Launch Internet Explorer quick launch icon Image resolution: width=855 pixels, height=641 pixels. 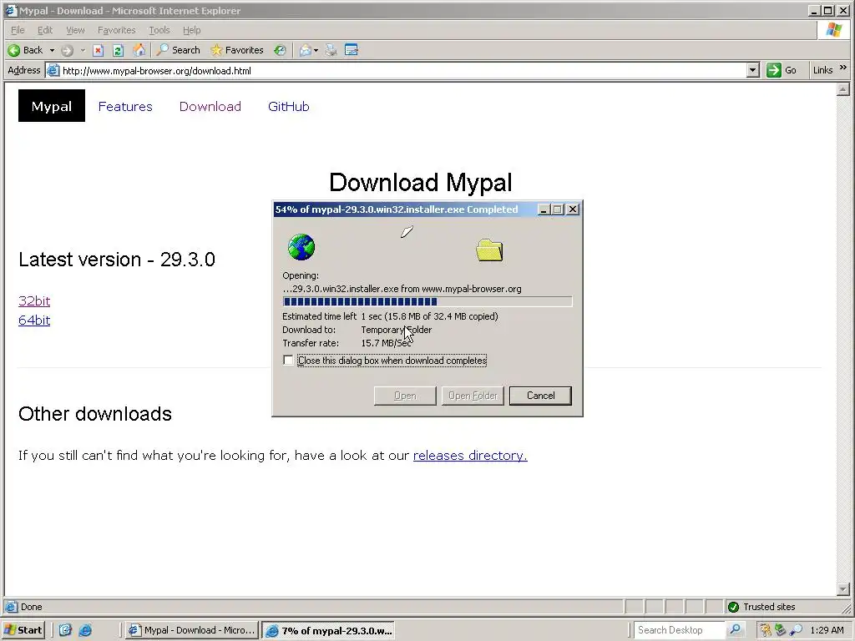pos(85,630)
